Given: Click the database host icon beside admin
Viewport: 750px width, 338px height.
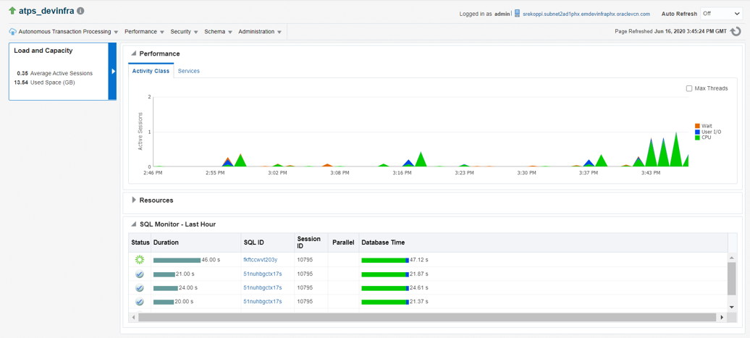Looking at the screenshot, I should (517, 14).
